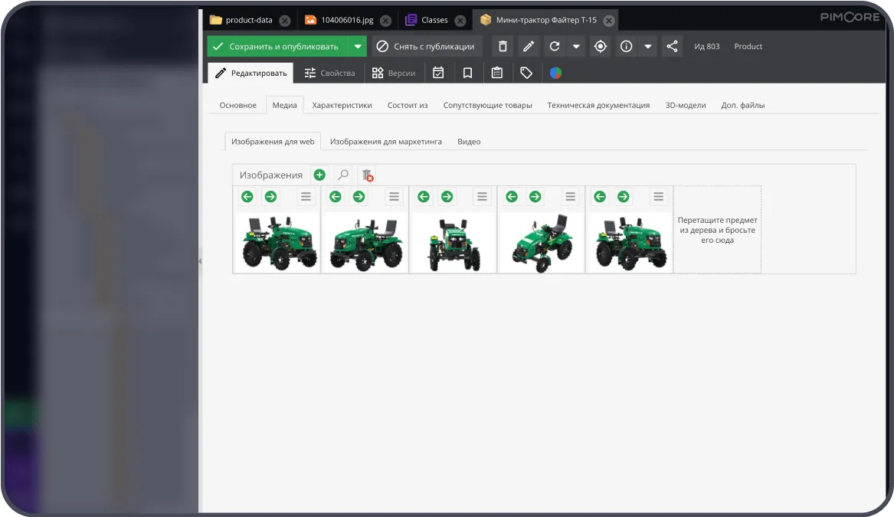The image size is (894, 517).
Task: Open the Изображения для маркетинга tab
Action: (x=386, y=142)
